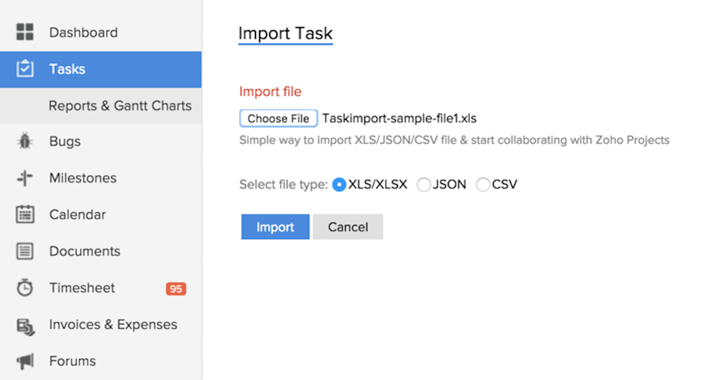Click the Forums megaphone icon
The image size is (713, 380).
(x=25, y=361)
